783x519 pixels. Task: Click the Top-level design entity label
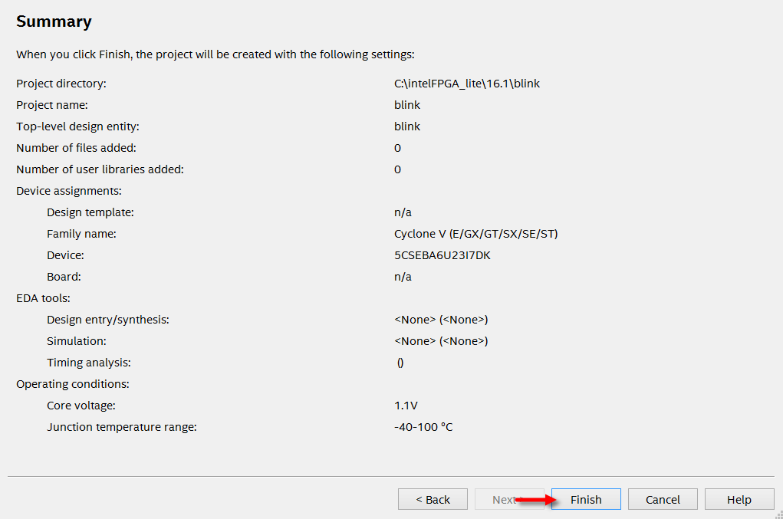click(x=77, y=126)
